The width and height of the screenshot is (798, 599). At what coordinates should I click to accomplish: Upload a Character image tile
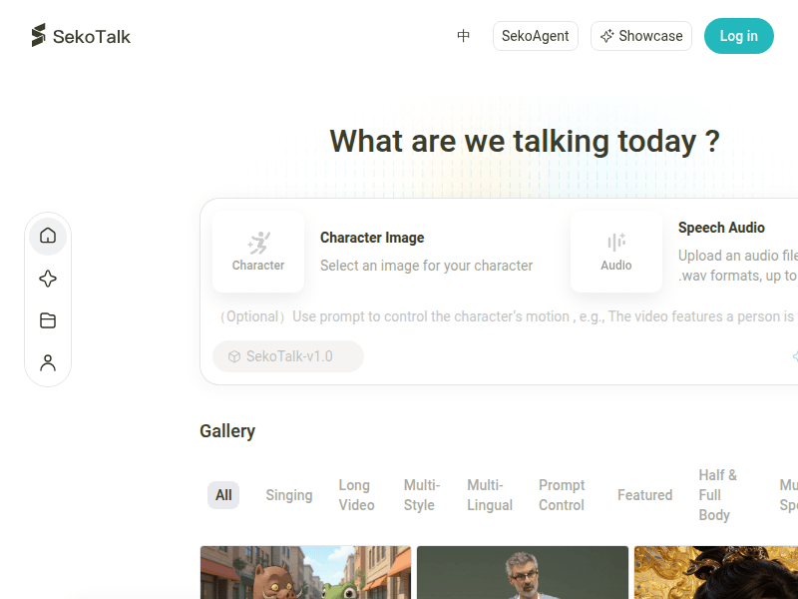click(258, 252)
